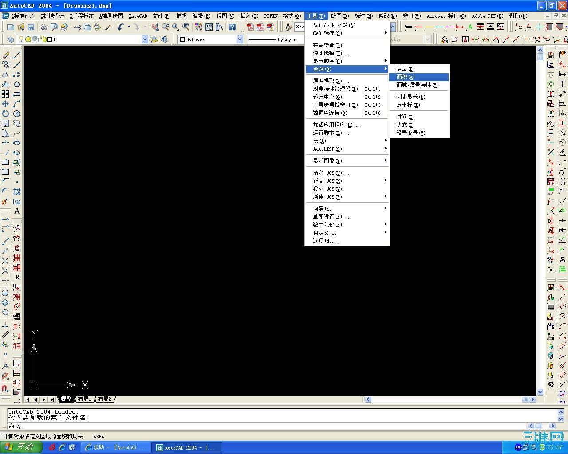
Task: Create a new drawing with the New icon
Action: (x=11, y=27)
